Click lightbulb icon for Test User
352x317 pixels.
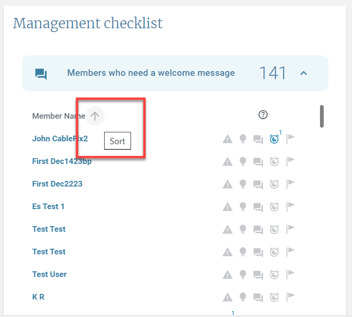pyautogui.click(x=243, y=274)
